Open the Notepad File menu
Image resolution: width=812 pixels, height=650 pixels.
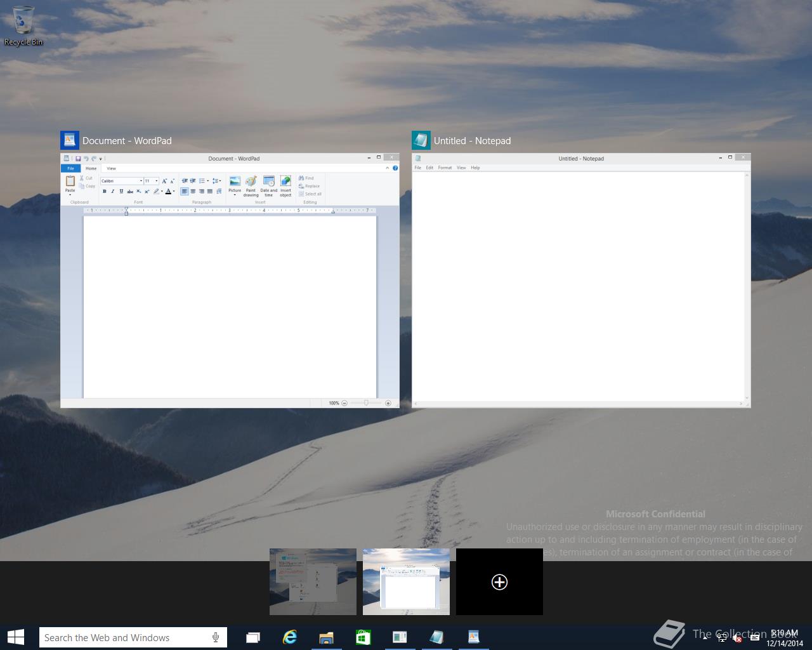click(418, 168)
